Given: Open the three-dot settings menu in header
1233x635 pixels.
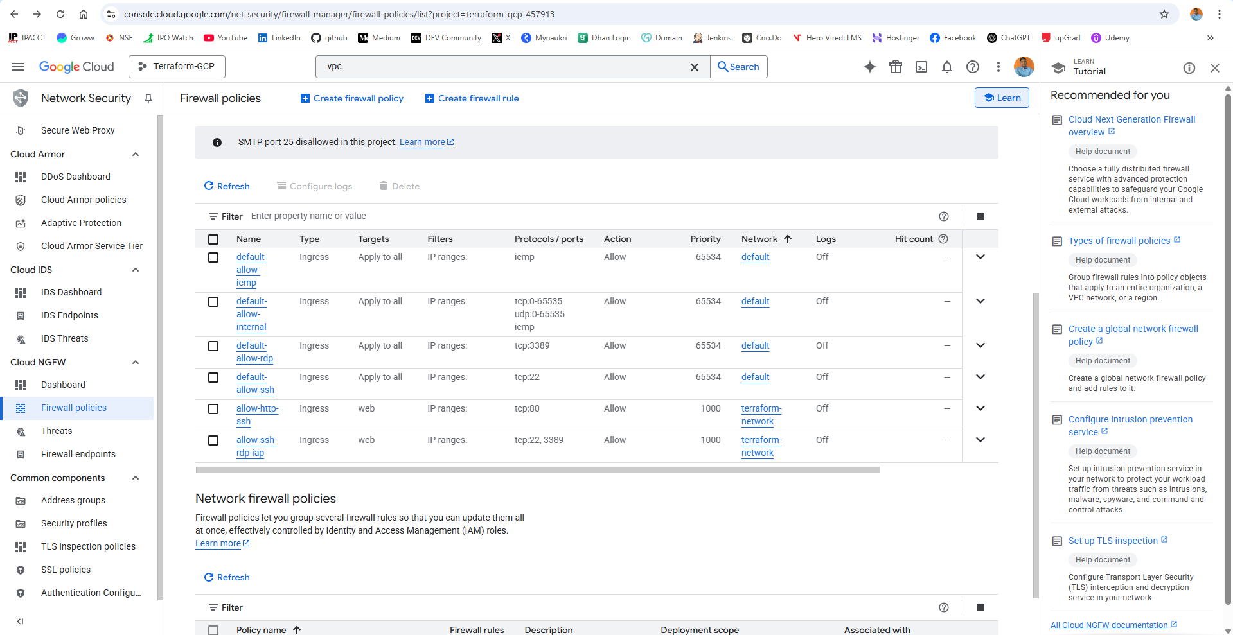Looking at the screenshot, I should tap(998, 67).
